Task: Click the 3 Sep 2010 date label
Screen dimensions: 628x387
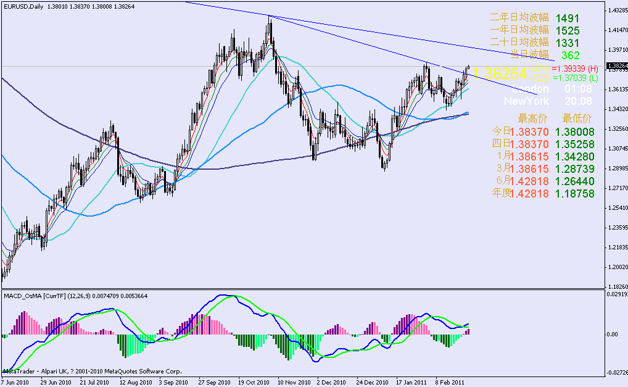Action: click(x=173, y=382)
